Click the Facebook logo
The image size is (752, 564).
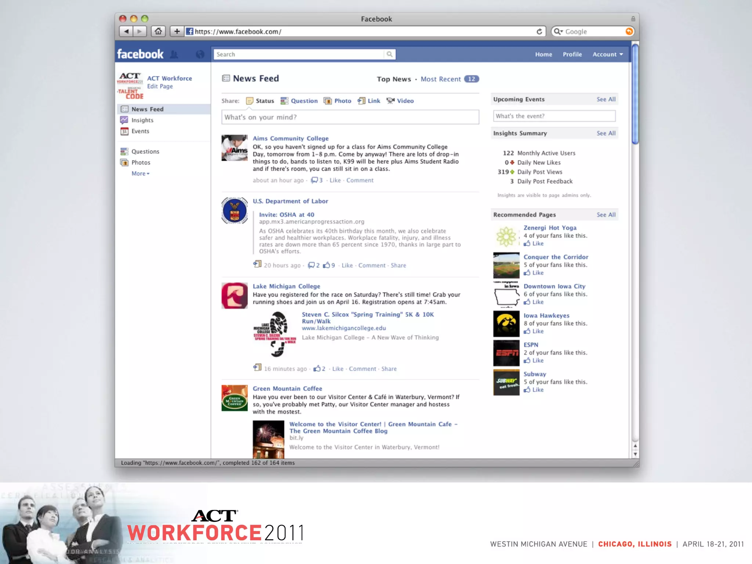140,54
